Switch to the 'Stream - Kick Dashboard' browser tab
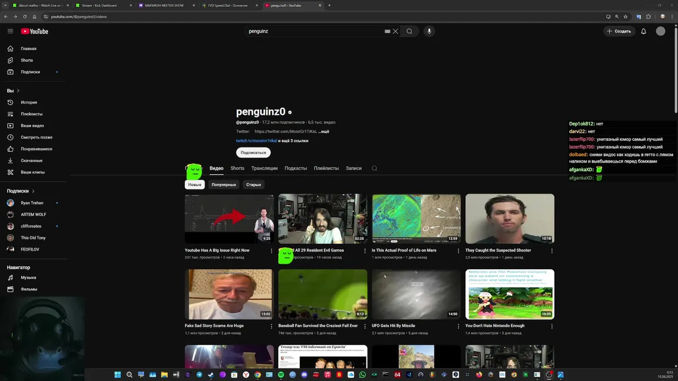The image size is (678, 381). point(99,5)
